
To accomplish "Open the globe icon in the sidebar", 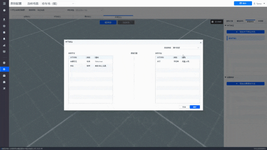I will (x=4, y=63).
